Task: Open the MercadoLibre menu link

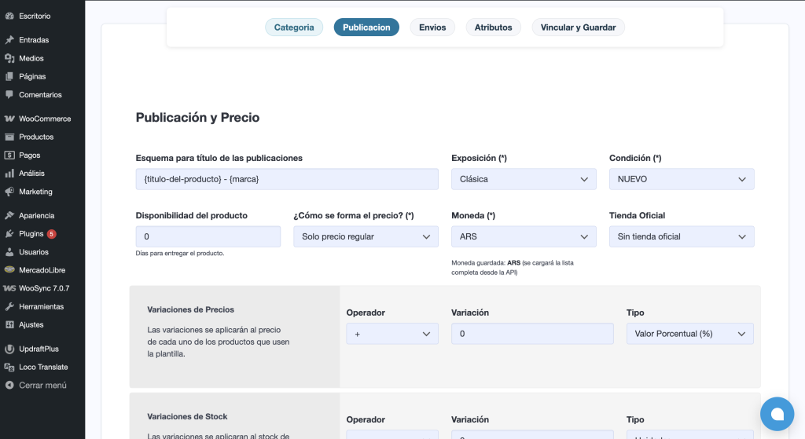Action: coord(42,269)
